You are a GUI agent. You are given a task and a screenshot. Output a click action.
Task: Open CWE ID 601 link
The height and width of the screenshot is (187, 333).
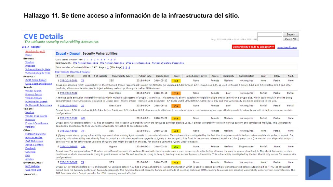point(83,118)
